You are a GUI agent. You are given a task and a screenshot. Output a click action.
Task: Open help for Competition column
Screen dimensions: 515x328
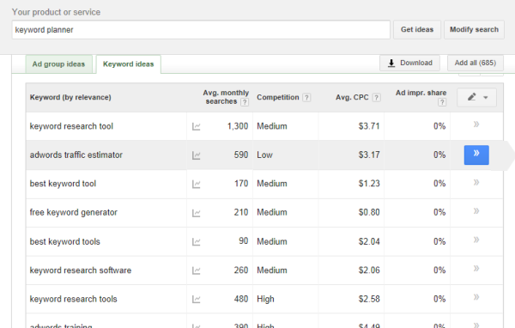tap(306, 98)
